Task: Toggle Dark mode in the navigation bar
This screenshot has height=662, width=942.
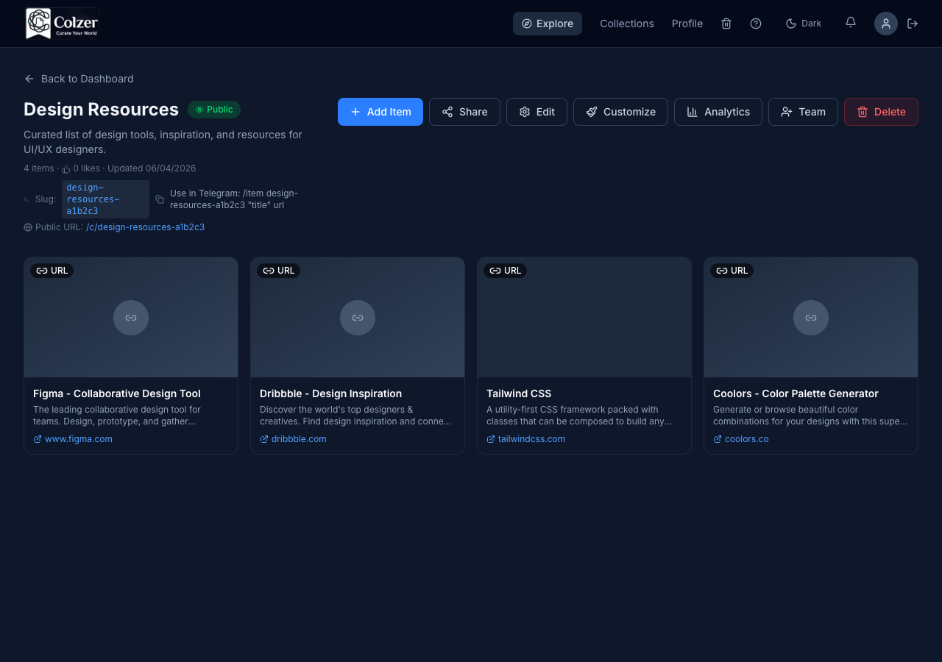Action: (803, 23)
